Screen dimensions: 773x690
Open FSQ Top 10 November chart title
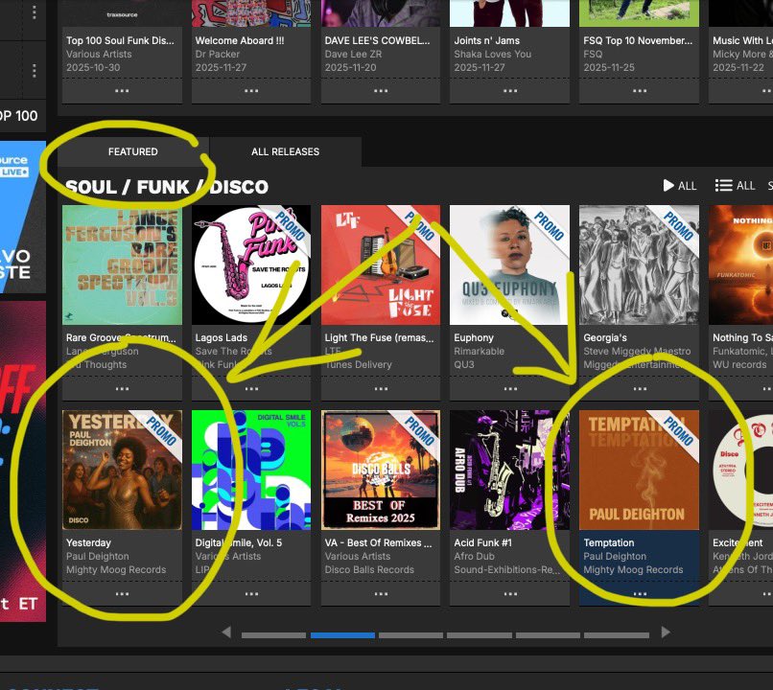coord(638,41)
